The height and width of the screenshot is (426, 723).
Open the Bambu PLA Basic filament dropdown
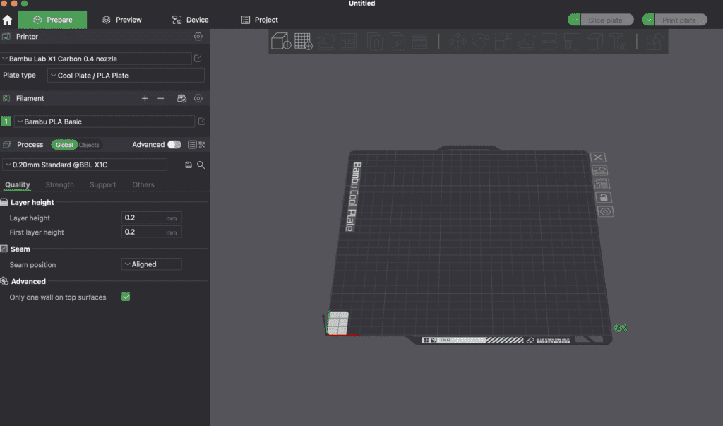pyautogui.click(x=104, y=122)
